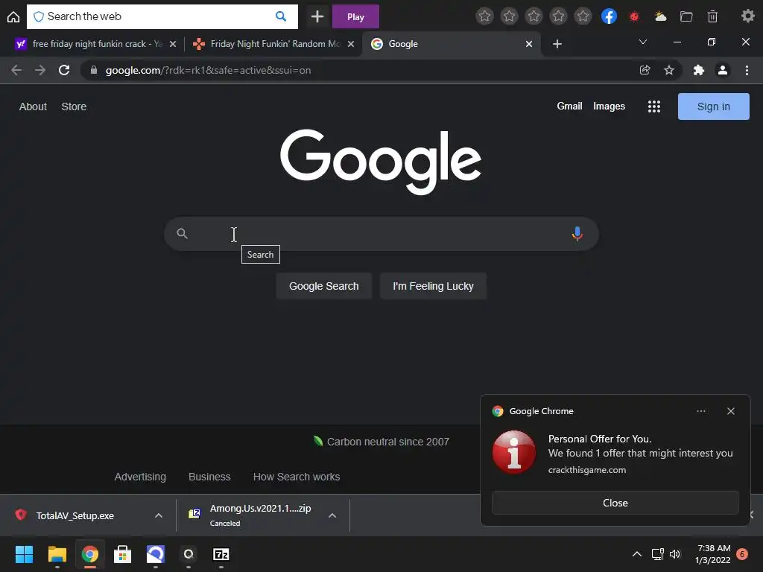Expand TotalAV_Setup.exe download options chevron
Viewport: 763px width, 572px height.
click(158, 515)
